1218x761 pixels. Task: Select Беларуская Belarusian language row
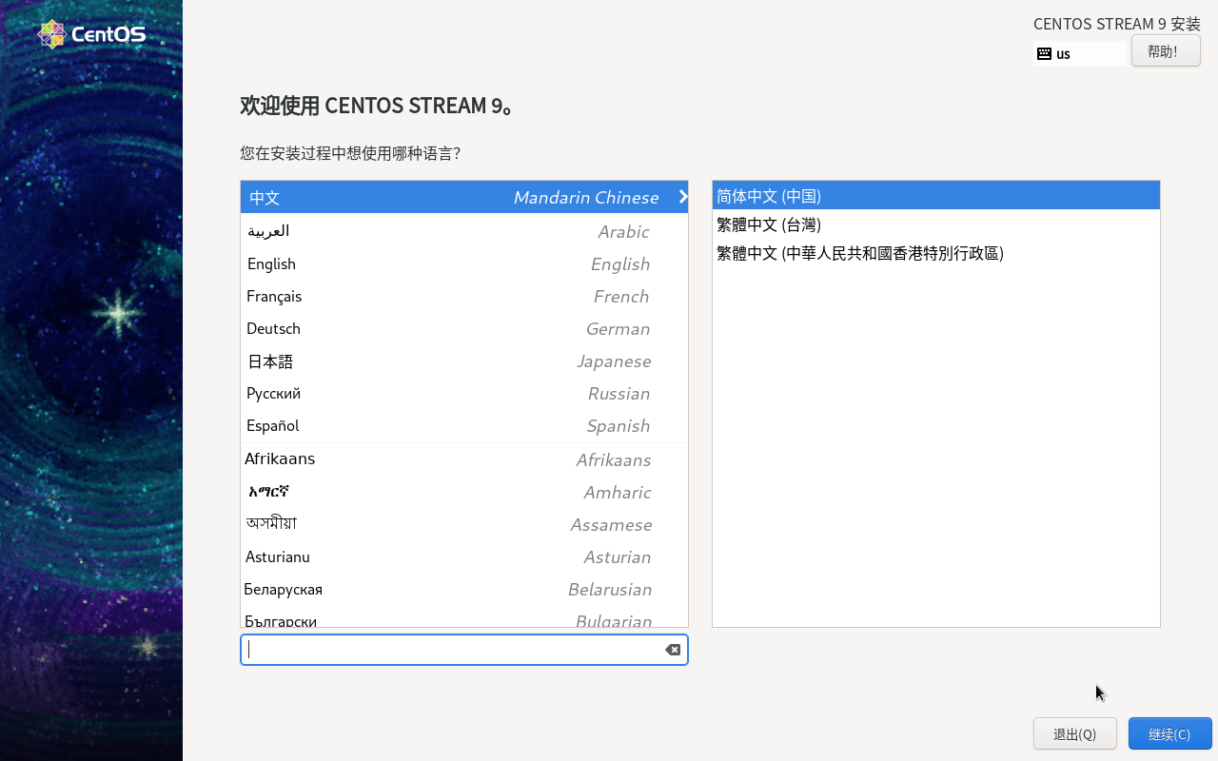coord(464,589)
